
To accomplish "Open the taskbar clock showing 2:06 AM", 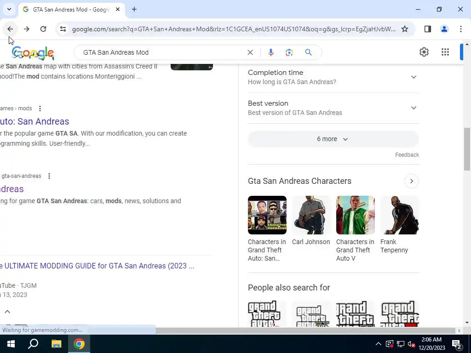I will tap(431, 344).
